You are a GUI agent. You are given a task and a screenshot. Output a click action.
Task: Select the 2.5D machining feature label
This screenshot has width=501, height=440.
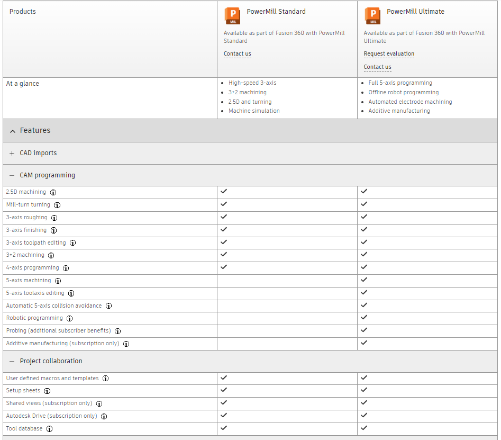26,192
